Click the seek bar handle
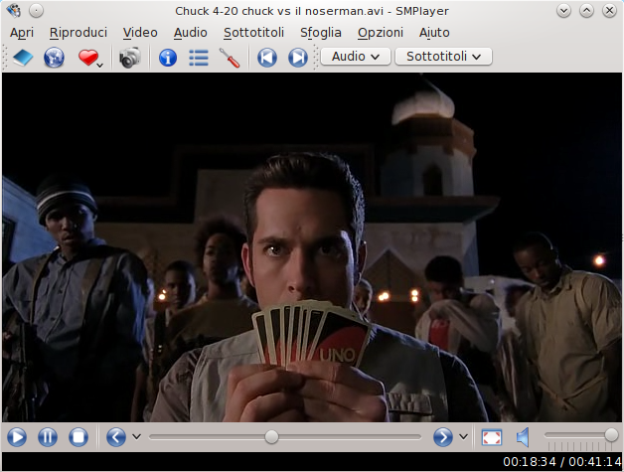Viewport: 624px width, 472px height. pos(272,436)
